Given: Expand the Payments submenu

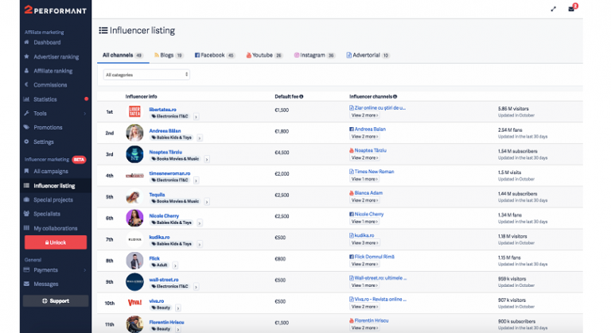Looking at the screenshot, I should [x=55, y=270].
